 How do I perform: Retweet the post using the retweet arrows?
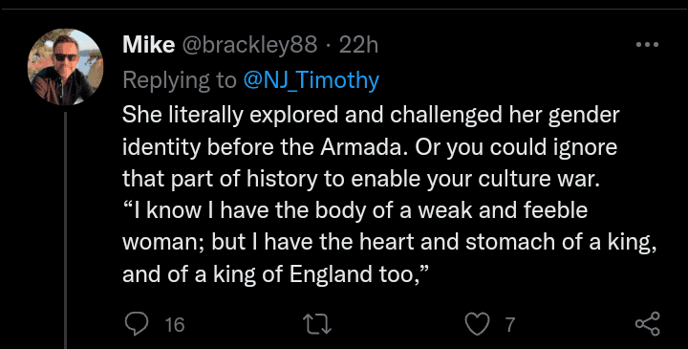[317, 325]
